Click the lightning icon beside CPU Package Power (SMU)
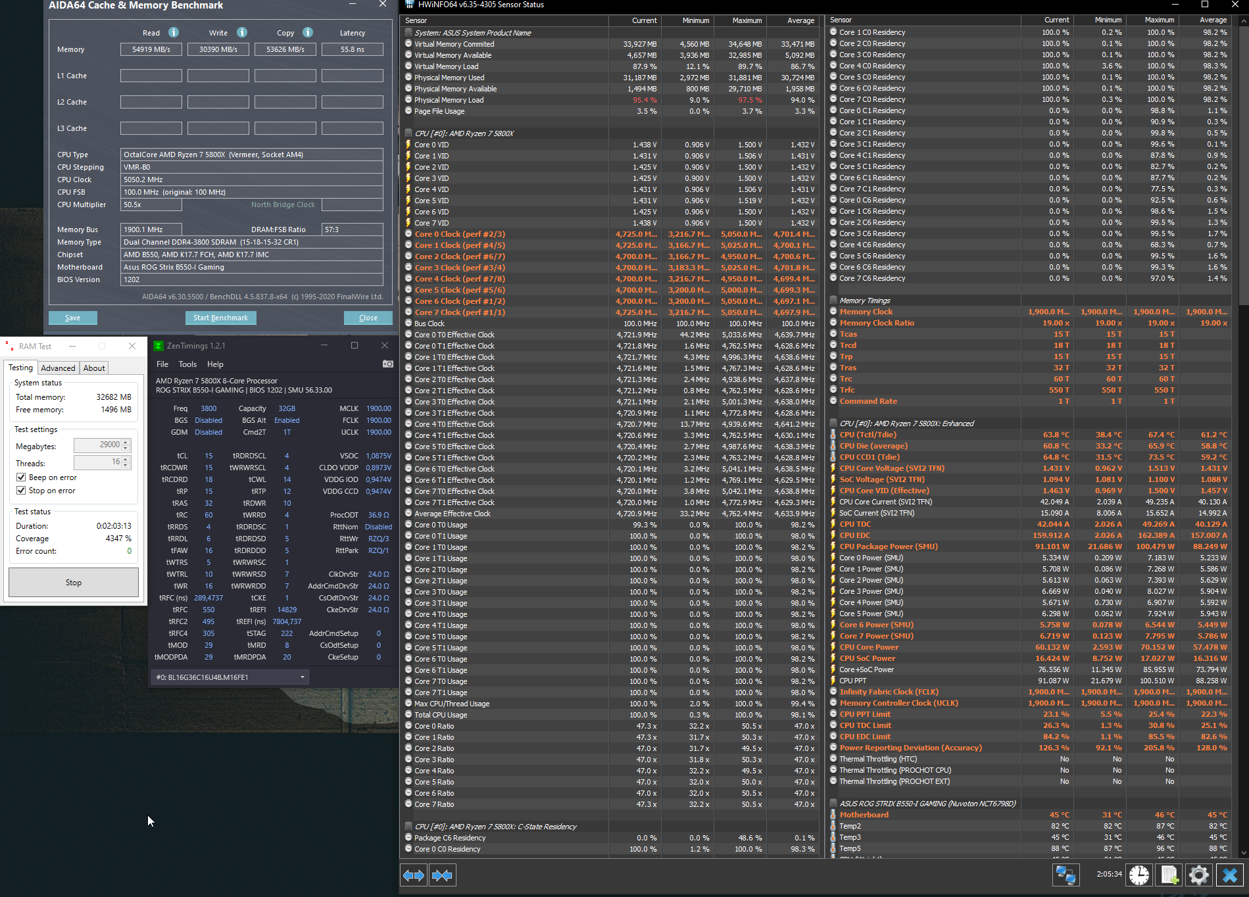 tap(833, 546)
